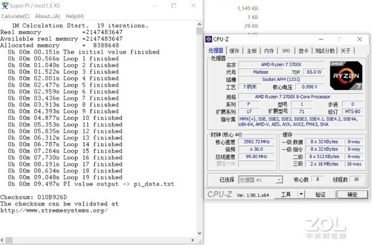Screen dimensions: 372x245
Task: Click the 总线速度 value 99.80 MHz
Action: 256,157
